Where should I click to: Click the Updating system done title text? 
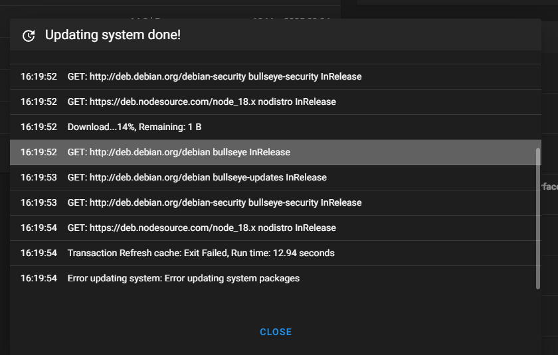(x=113, y=35)
